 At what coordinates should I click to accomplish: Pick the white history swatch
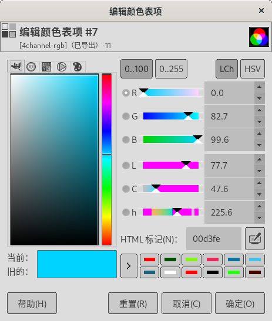pos(170,272)
